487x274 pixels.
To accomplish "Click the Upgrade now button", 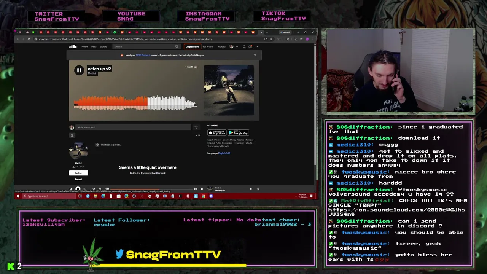I will (x=193, y=46).
